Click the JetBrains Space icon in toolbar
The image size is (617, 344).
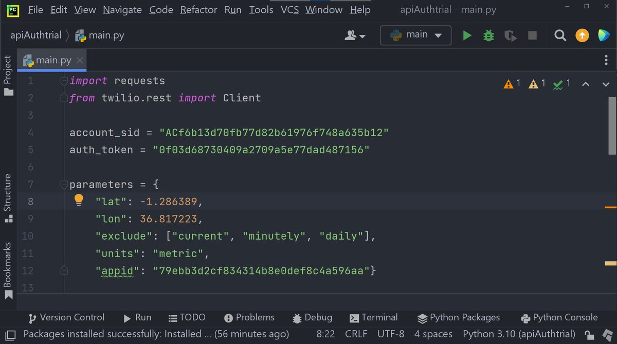tap(603, 35)
